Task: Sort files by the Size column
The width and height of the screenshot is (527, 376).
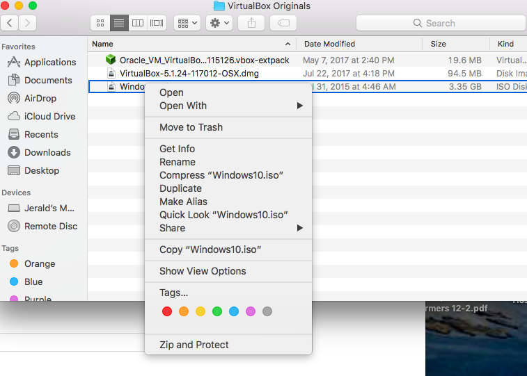Action: pos(456,44)
